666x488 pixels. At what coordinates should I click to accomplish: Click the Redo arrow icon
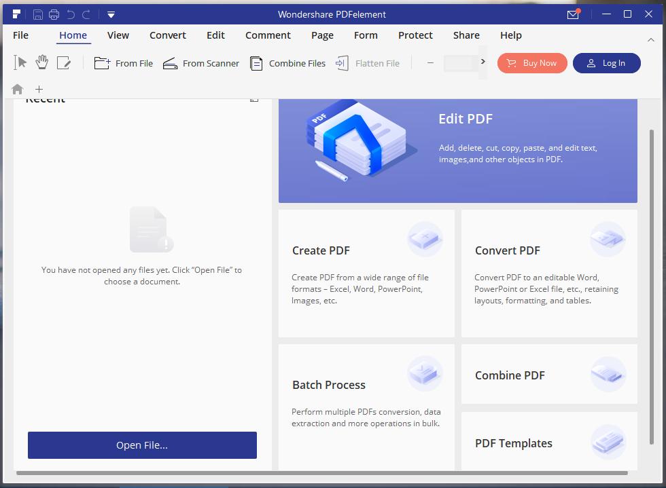(x=86, y=15)
